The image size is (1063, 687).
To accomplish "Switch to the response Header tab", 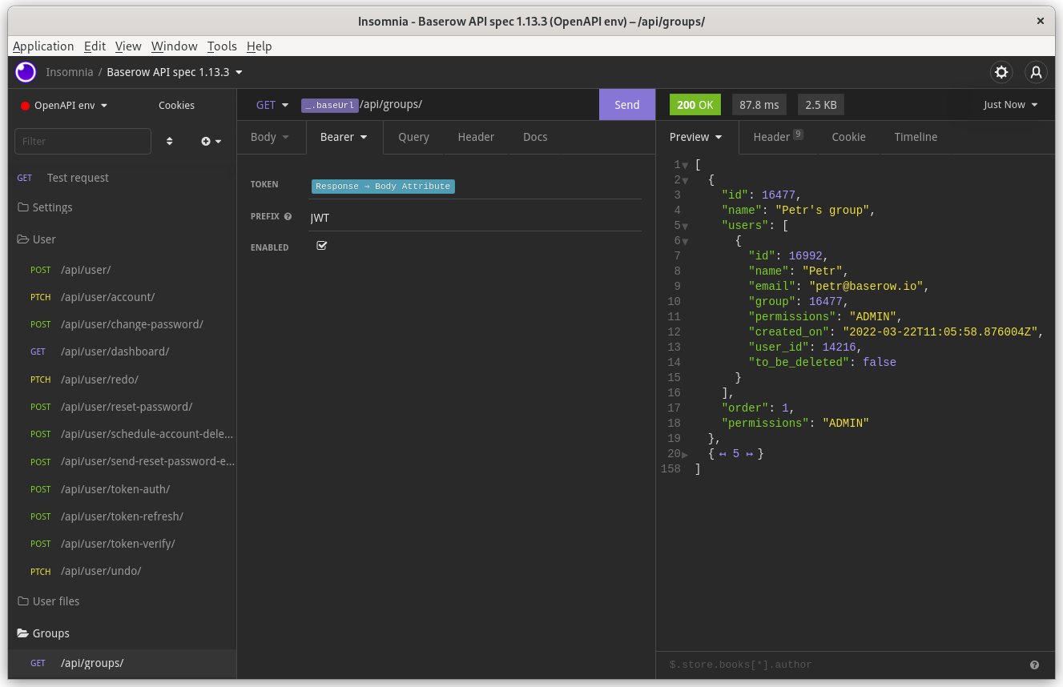I will click(x=778, y=137).
